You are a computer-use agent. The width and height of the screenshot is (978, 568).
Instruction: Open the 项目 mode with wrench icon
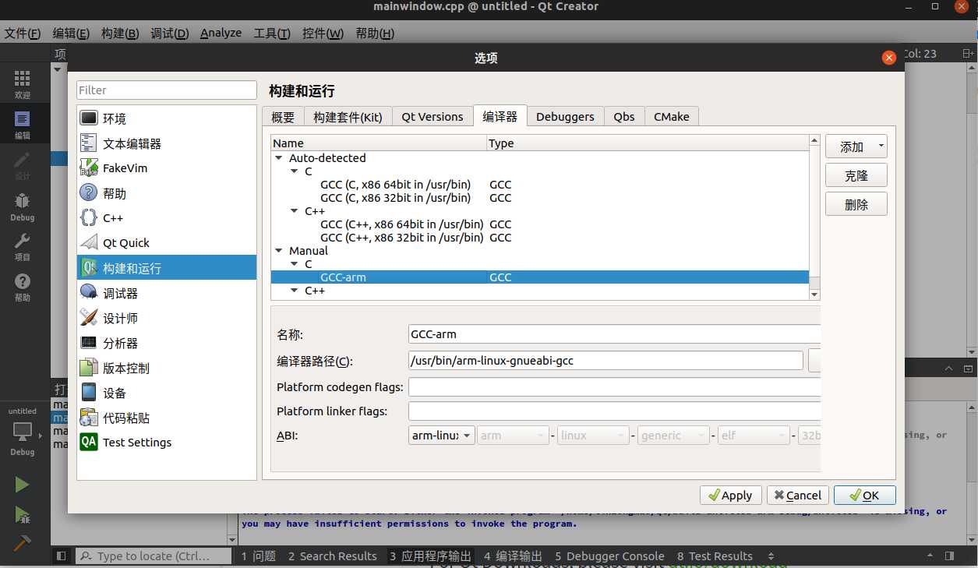[x=23, y=246]
